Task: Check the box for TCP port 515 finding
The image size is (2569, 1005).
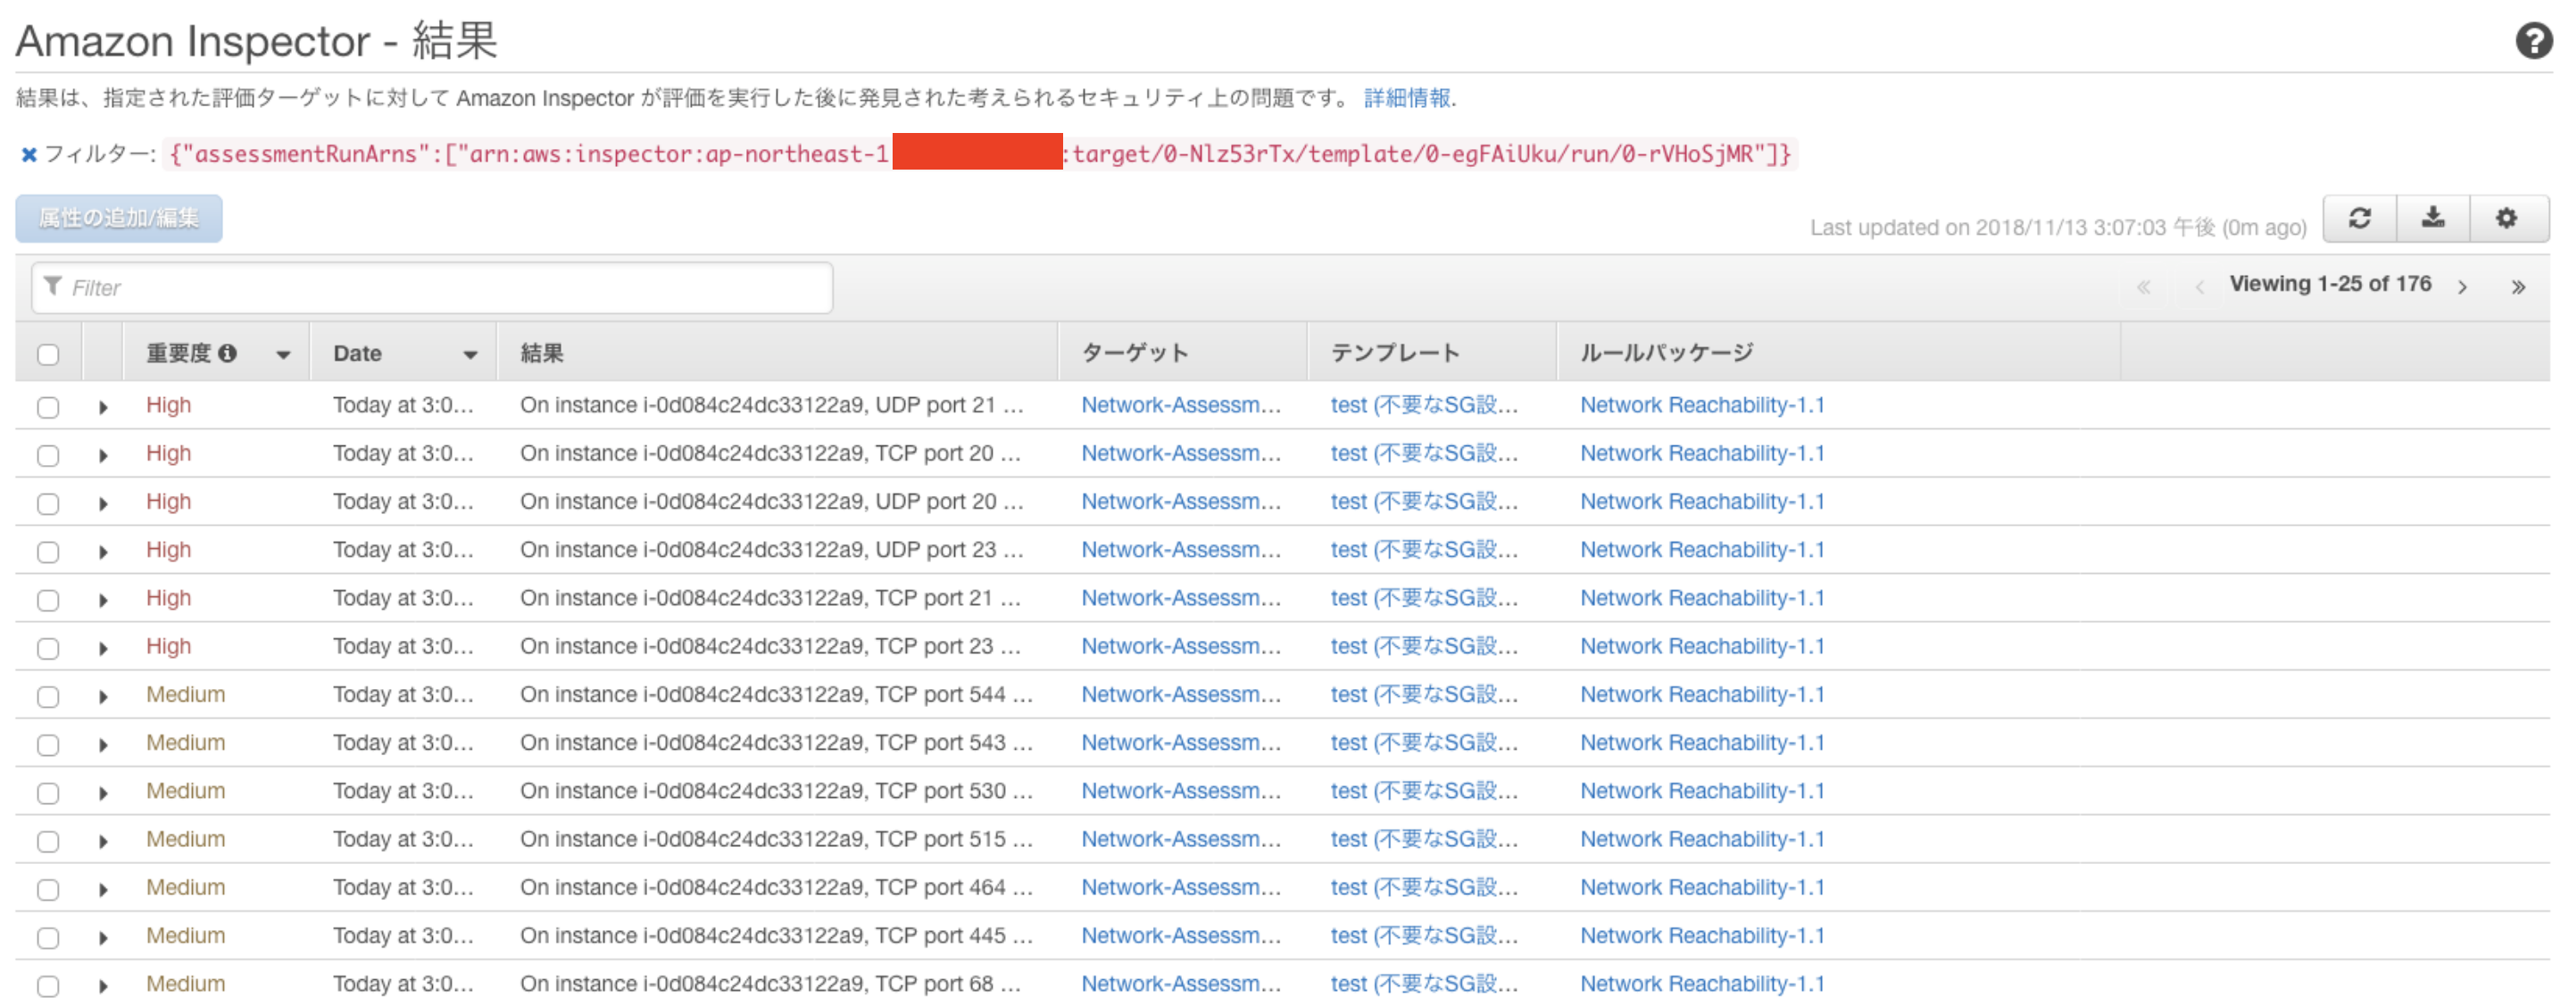Action: pos(48,842)
